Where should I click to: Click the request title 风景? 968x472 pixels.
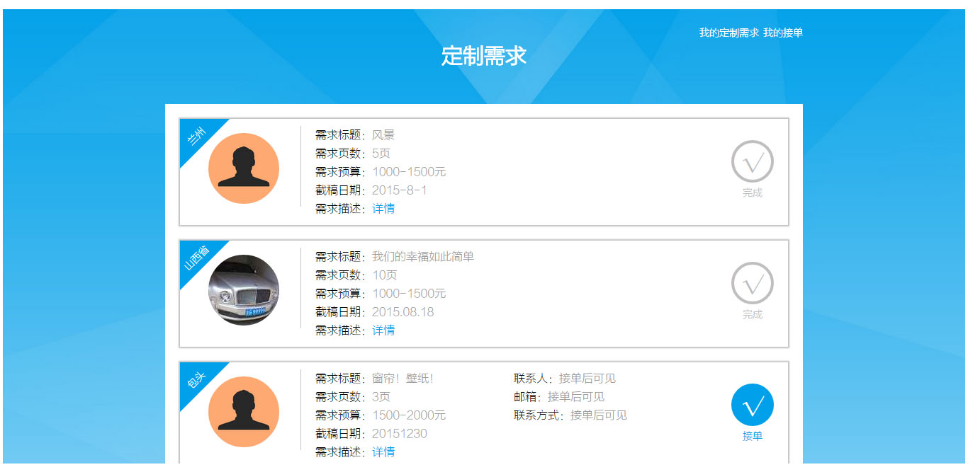point(383,135)
